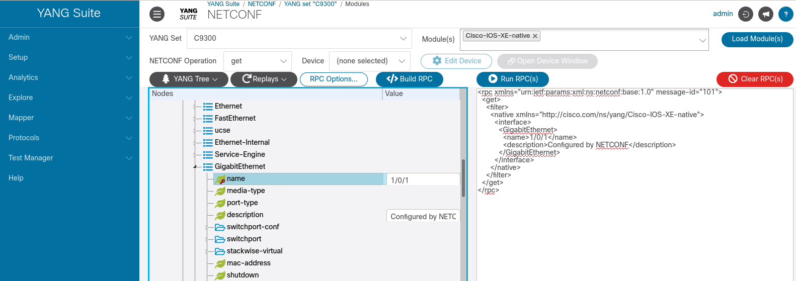Viewport: 796px width, 281px height.
Task: Open the Module(s) selector dropdown arrow
Action: (x=702, y=40)
